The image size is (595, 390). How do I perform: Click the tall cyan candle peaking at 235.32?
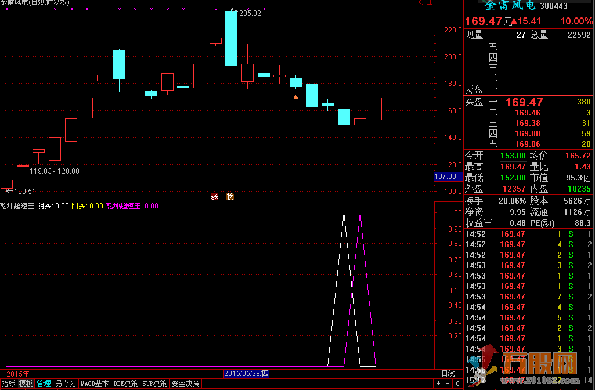[x=231, y=38]
